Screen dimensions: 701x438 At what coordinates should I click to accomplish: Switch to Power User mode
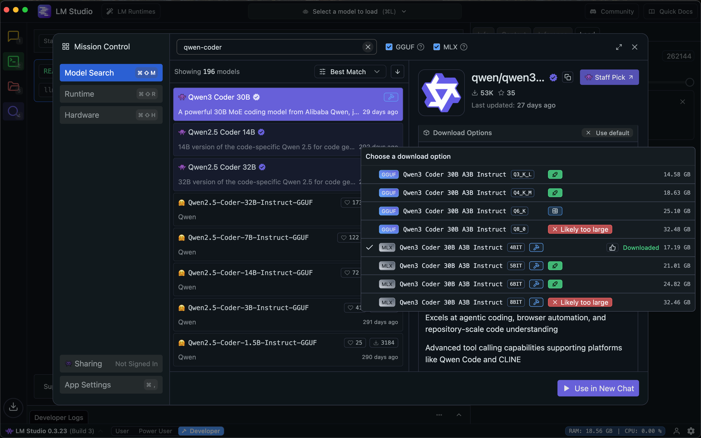[x=155, y=431]
